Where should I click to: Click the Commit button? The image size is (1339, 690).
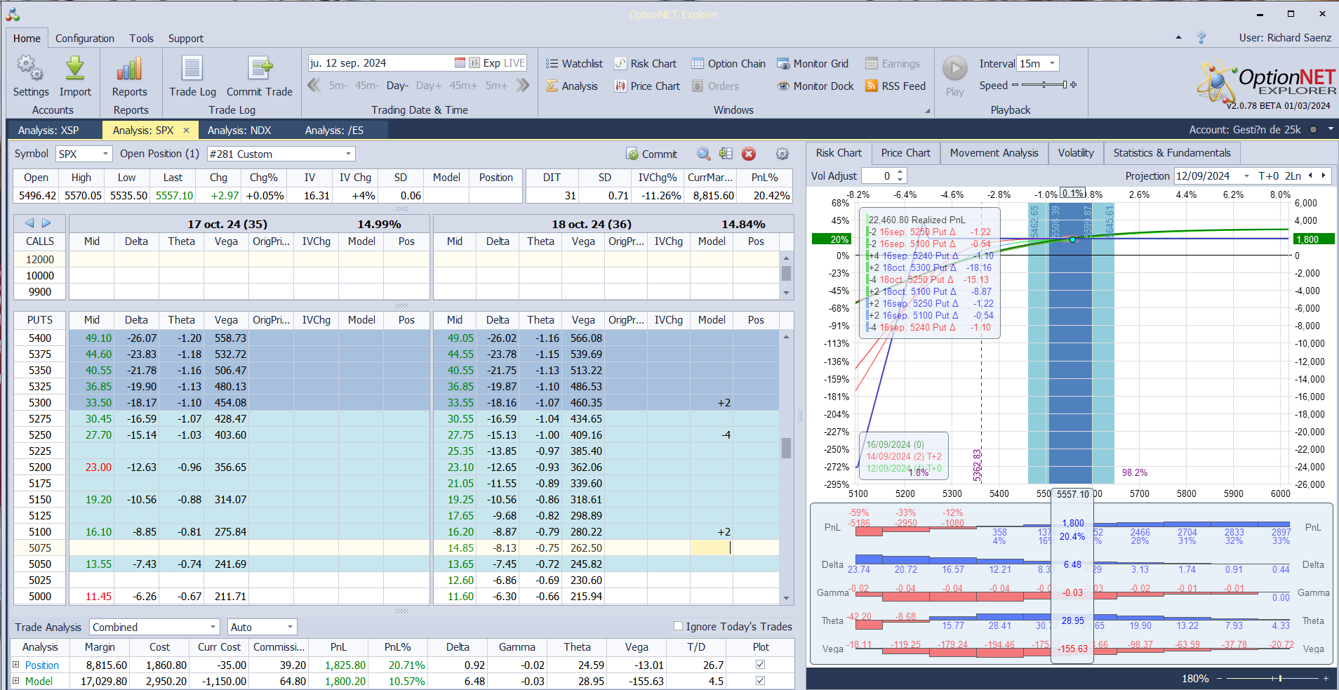point(652,154)
